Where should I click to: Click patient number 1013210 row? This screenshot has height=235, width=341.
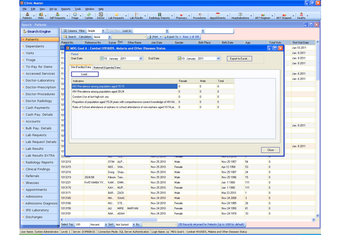[x=187, y=162]
